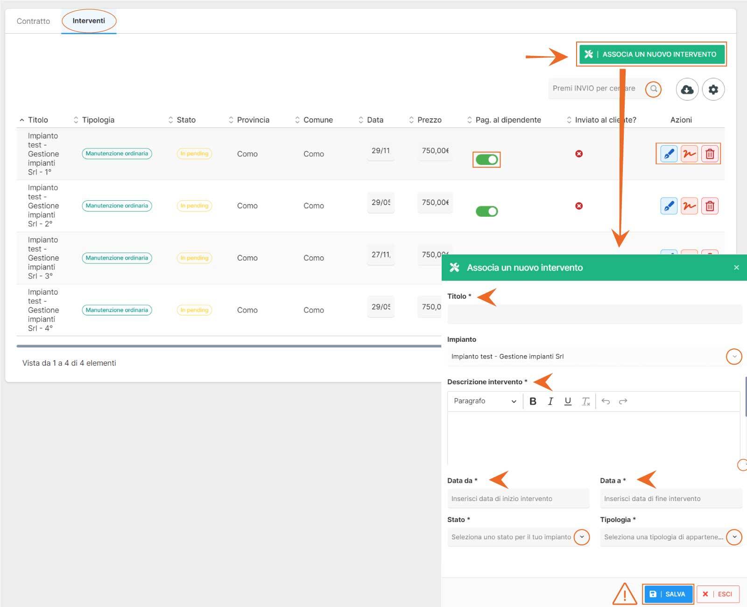Click the cloud download export icon
The image size is (747, 607).
(687, 89)
